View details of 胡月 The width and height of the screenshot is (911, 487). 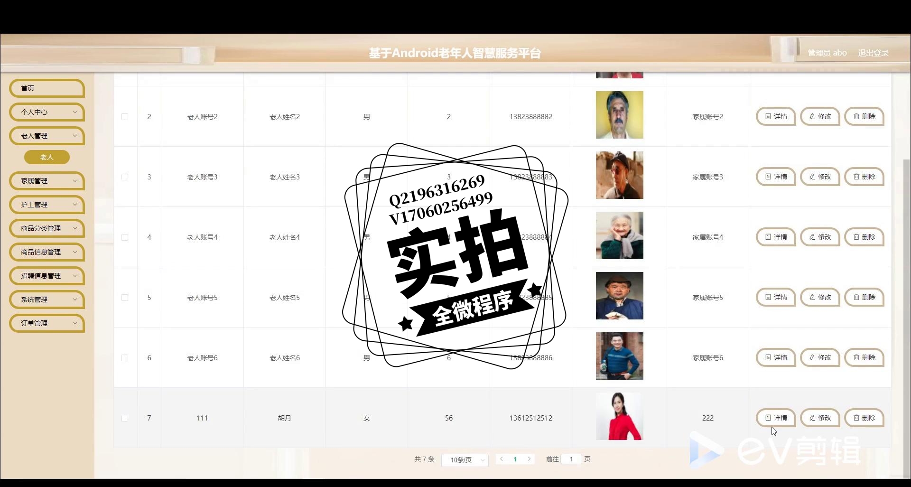tap(776, 418)
